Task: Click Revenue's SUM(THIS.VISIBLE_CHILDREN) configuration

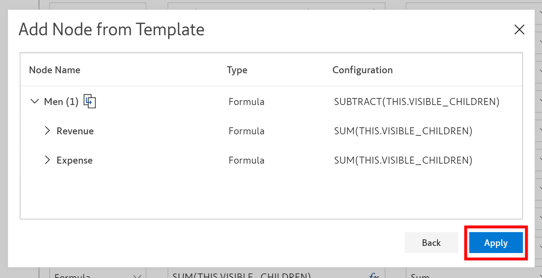Action: coord(403,131)
